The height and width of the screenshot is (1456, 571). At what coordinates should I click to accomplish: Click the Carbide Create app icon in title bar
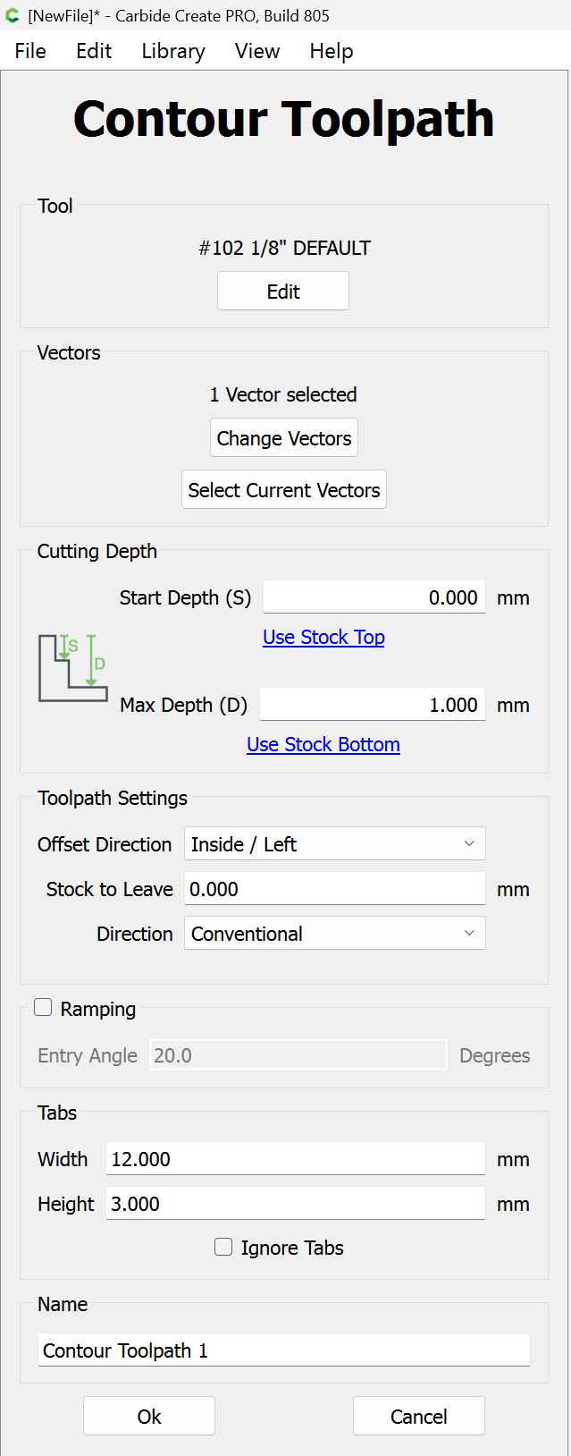(13, 15)
